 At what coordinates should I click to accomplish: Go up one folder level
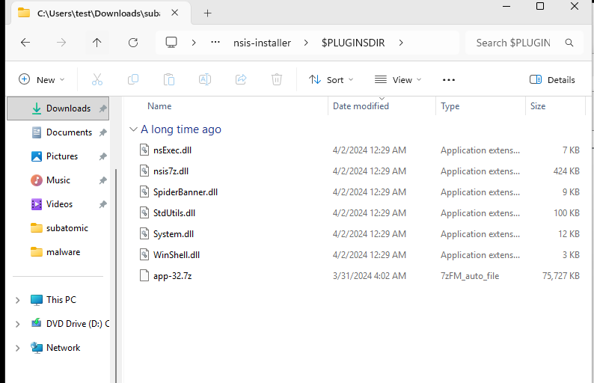(97, 43)
